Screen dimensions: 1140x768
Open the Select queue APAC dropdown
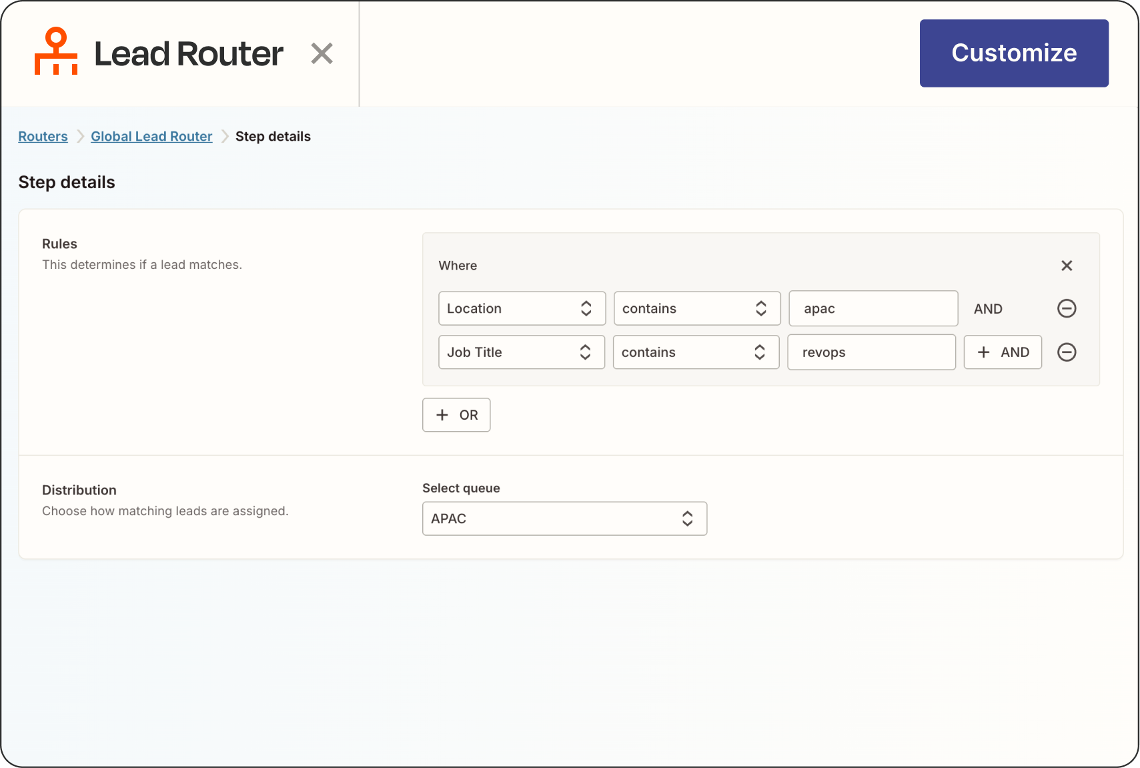click(564, 518)
